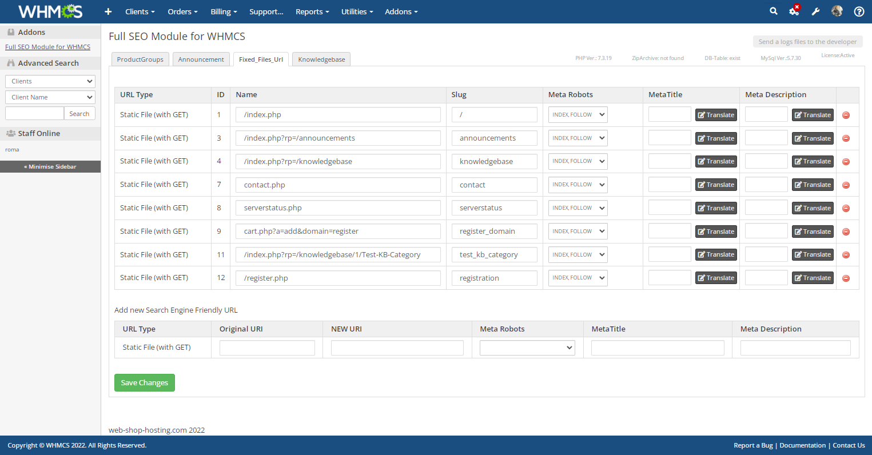Open the gears automation status icon
This screenshot has height=455, width=872.
pyautogui.click(x=794, y=11)
